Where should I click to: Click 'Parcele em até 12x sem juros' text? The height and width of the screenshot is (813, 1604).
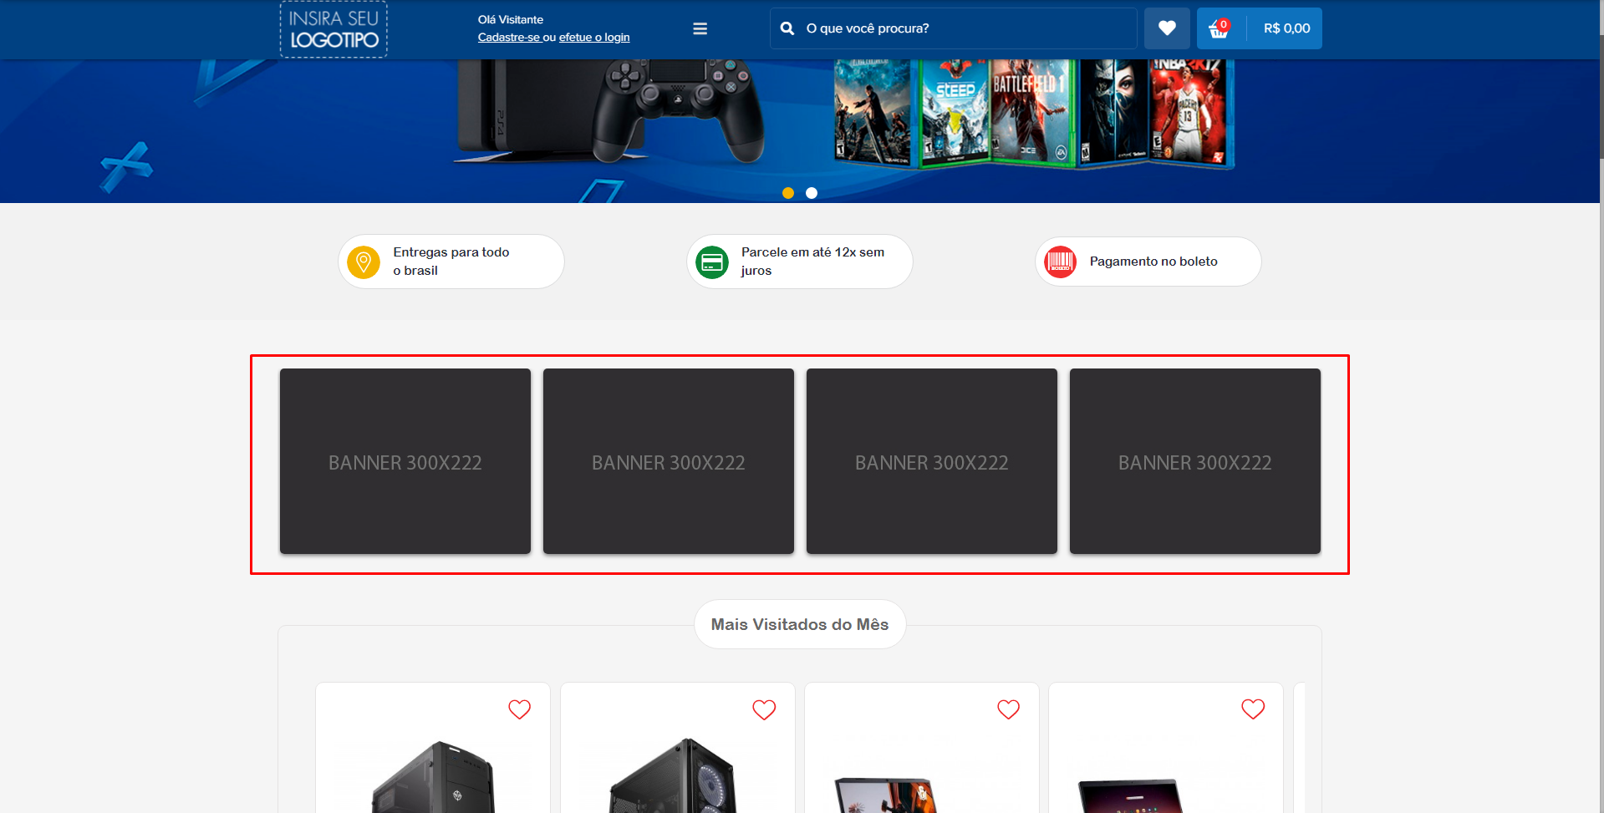[x=812, y=262]
